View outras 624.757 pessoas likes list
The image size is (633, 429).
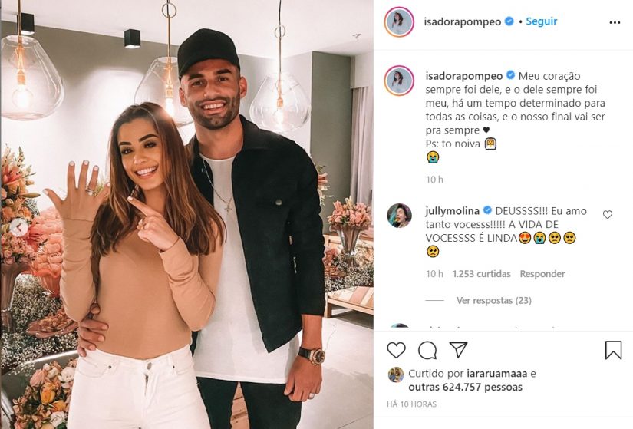[466, 388]
